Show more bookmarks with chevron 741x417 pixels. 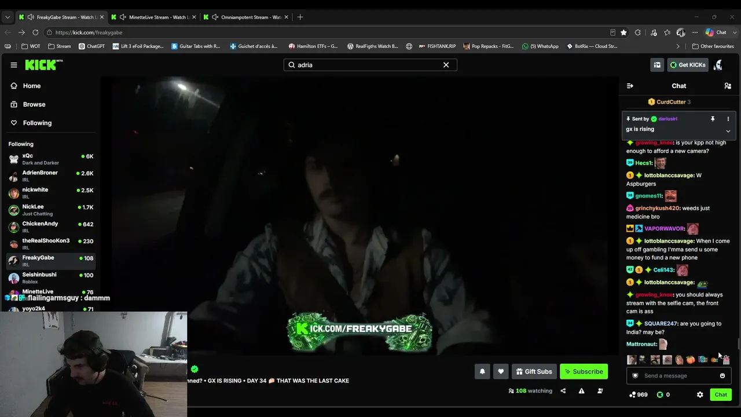click(678, 46)
